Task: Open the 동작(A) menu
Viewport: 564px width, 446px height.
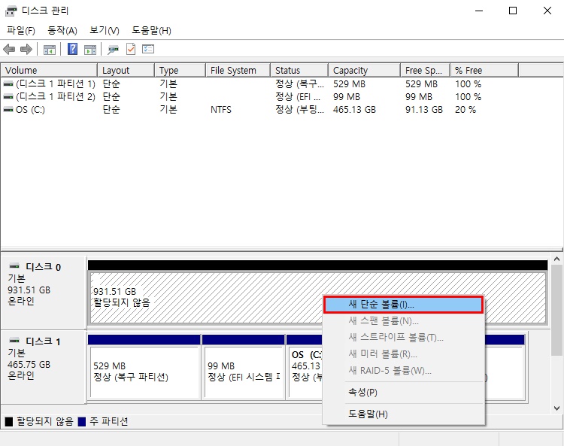Action: tap(62, 30)
